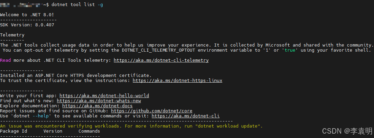Click the 'dotnet tool list -g' command text
Viewport: 374px width, 138px height.
pyautogui.click(x=77, y=5)
